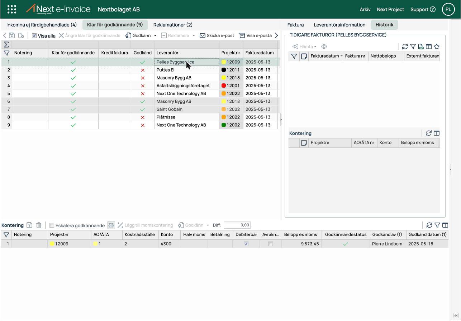Open the Support help link
This screenshot has height=321, width=461.
(x=423, y=10)
